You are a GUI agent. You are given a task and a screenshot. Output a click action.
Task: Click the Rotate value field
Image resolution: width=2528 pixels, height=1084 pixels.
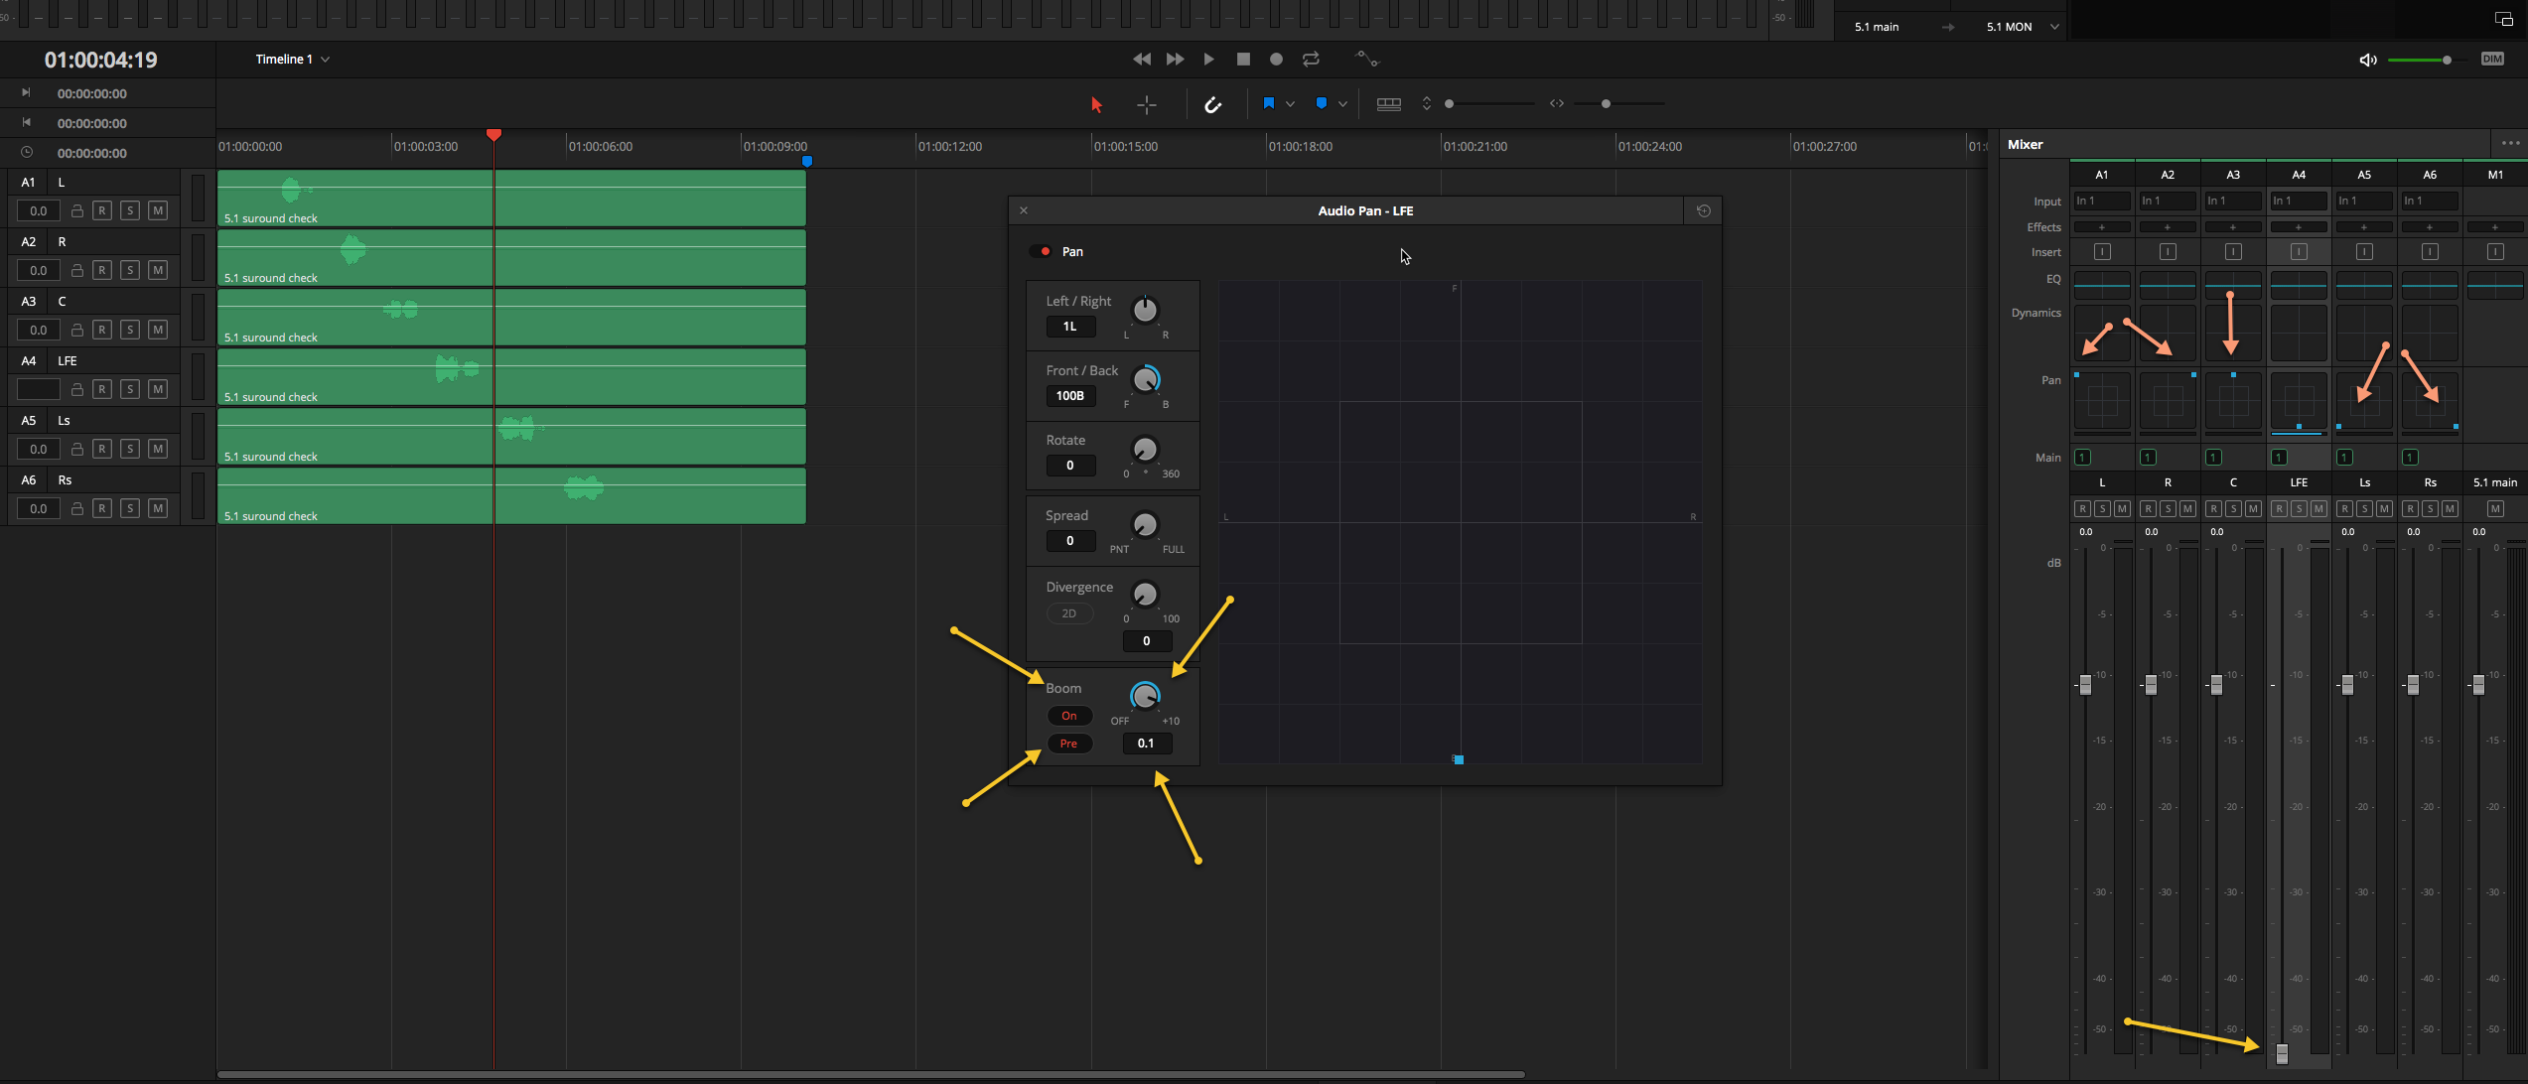[1069, 466]
